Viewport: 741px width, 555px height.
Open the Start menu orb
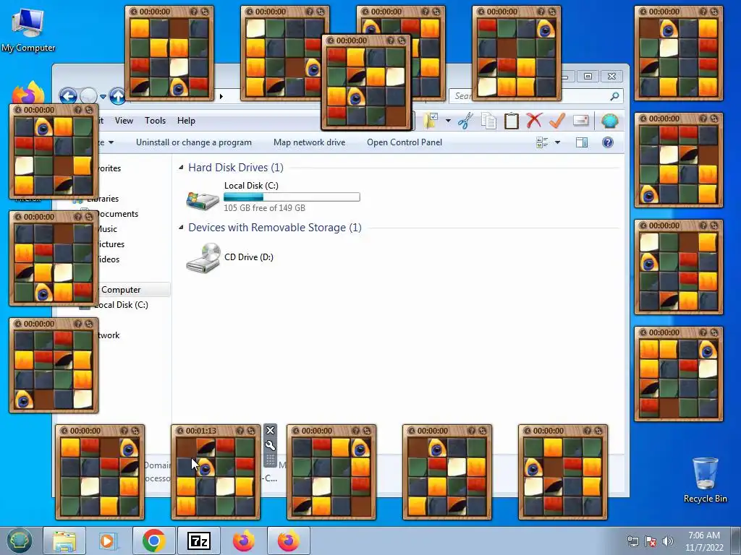[x=19, y=541]
